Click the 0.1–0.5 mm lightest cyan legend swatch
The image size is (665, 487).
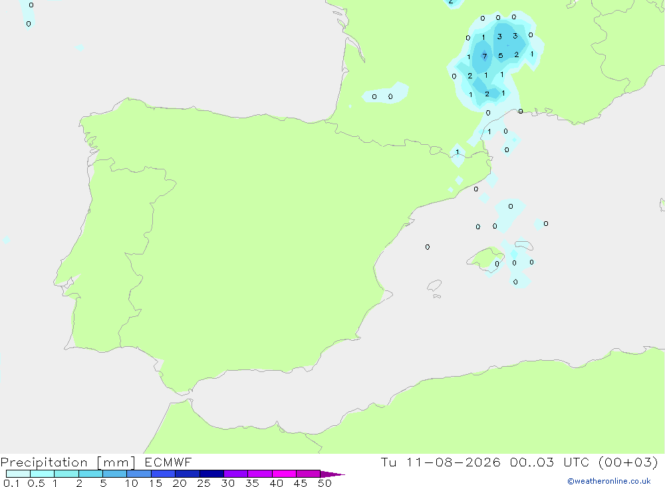coord(18,474)
